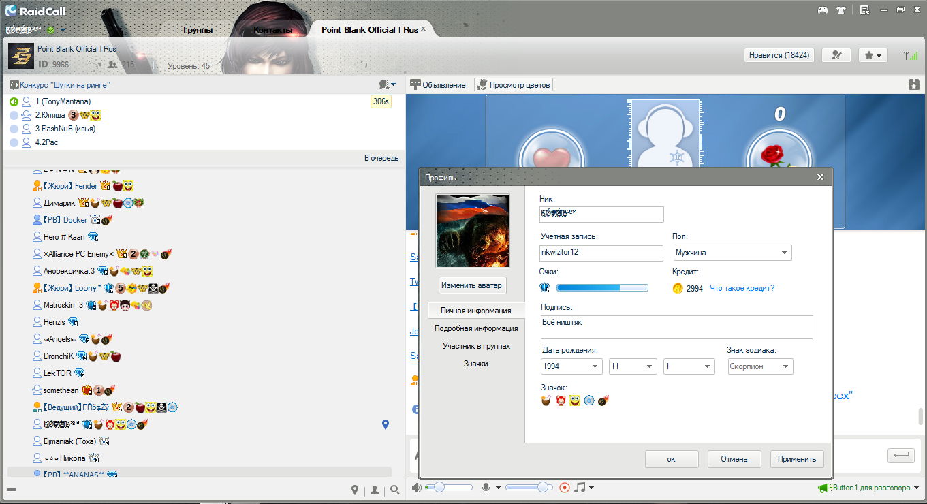Click the user icon in bottom bar
Image resolution: width=927 pixels, height=504 pixels.
[x=375, y=490]
